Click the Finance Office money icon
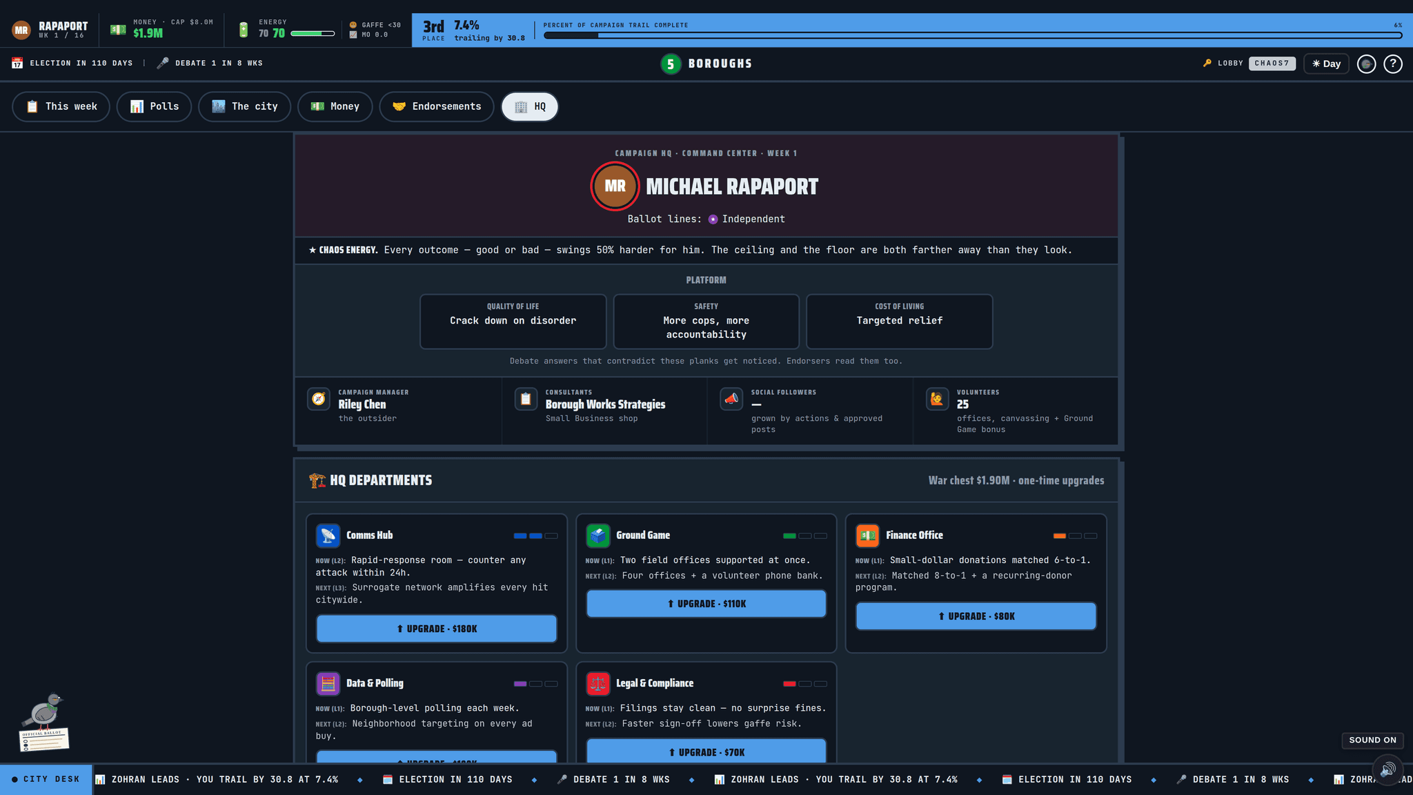1413x795 pixels. pyautogui.click(x=867, y=536)
